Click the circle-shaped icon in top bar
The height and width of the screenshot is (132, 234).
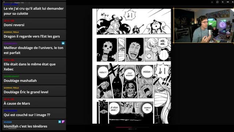[217, 2]
